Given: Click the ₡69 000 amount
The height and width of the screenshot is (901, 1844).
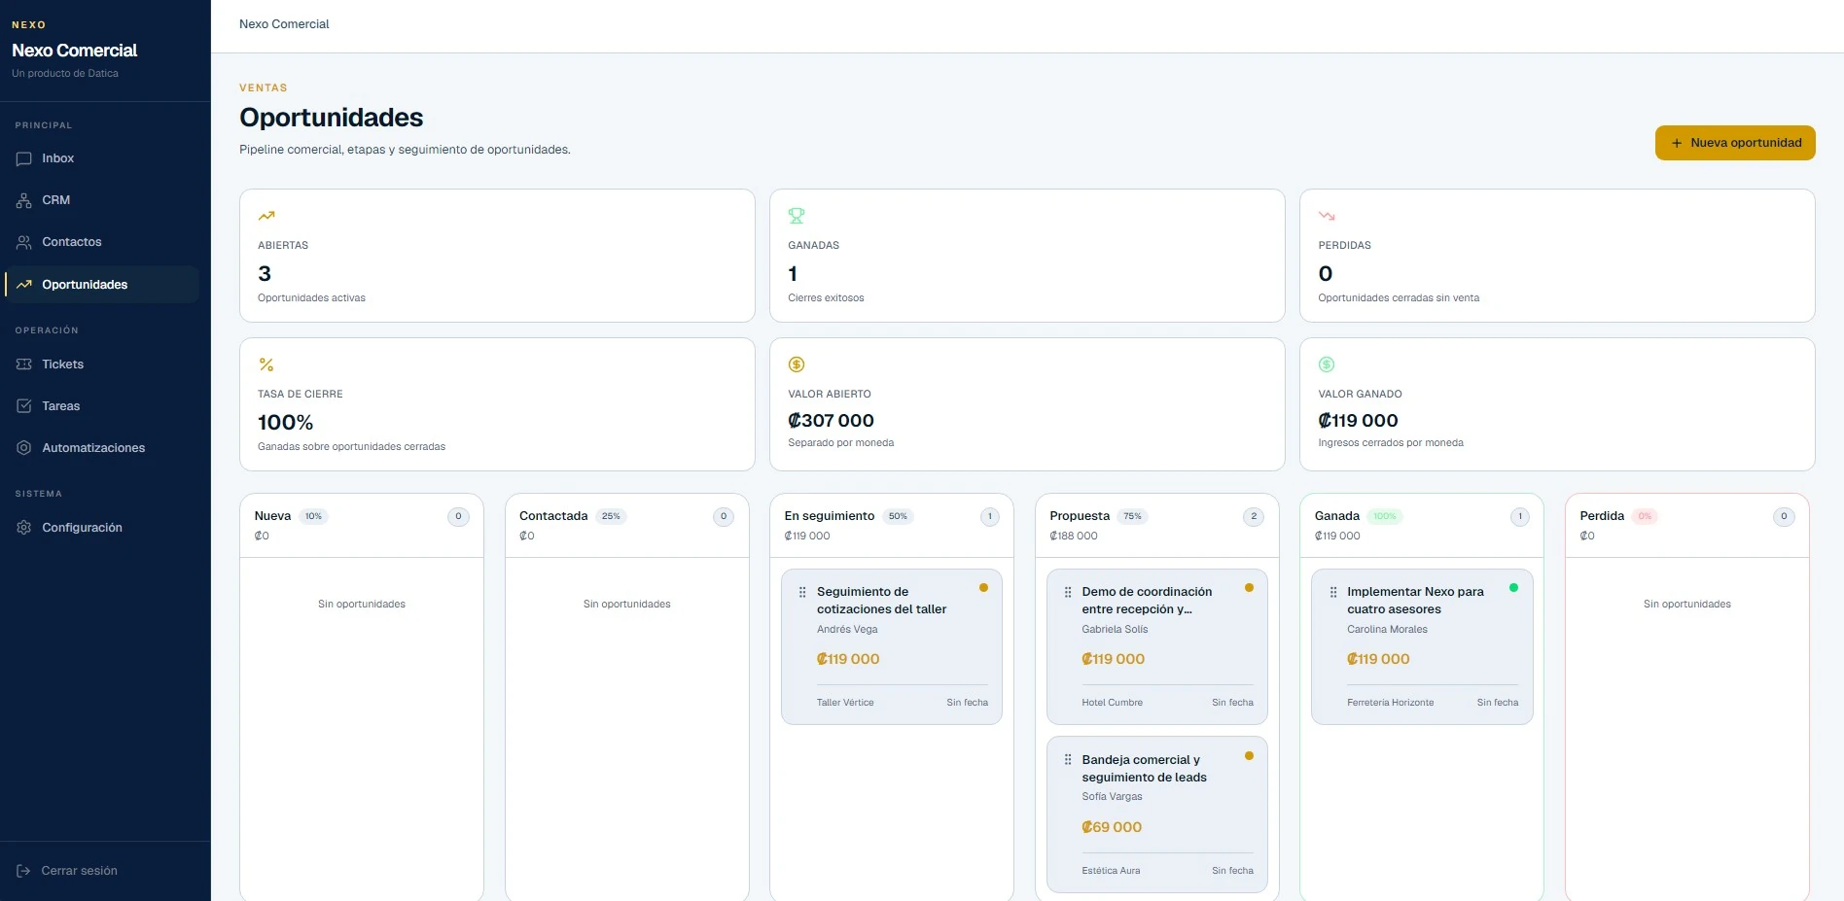Looking at the screenshot, I should coord(1112,827).
